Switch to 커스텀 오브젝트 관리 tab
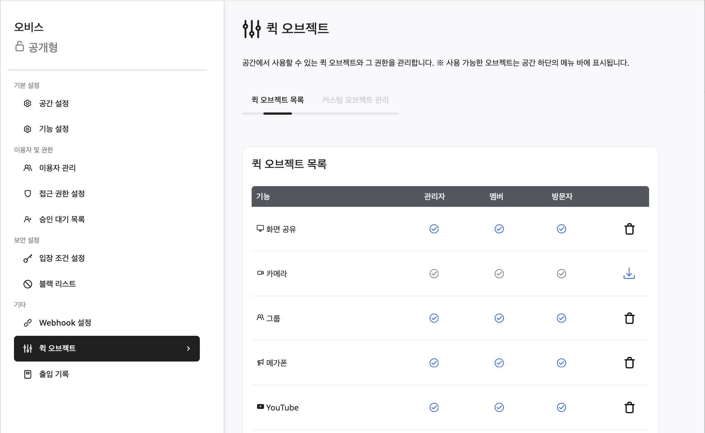The height and width of the screenshot is (433, 705). [355, 100]
